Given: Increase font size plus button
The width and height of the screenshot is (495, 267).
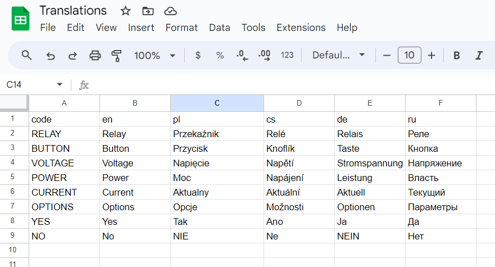Looking at the screenshot, I should (x=432, y=56).
